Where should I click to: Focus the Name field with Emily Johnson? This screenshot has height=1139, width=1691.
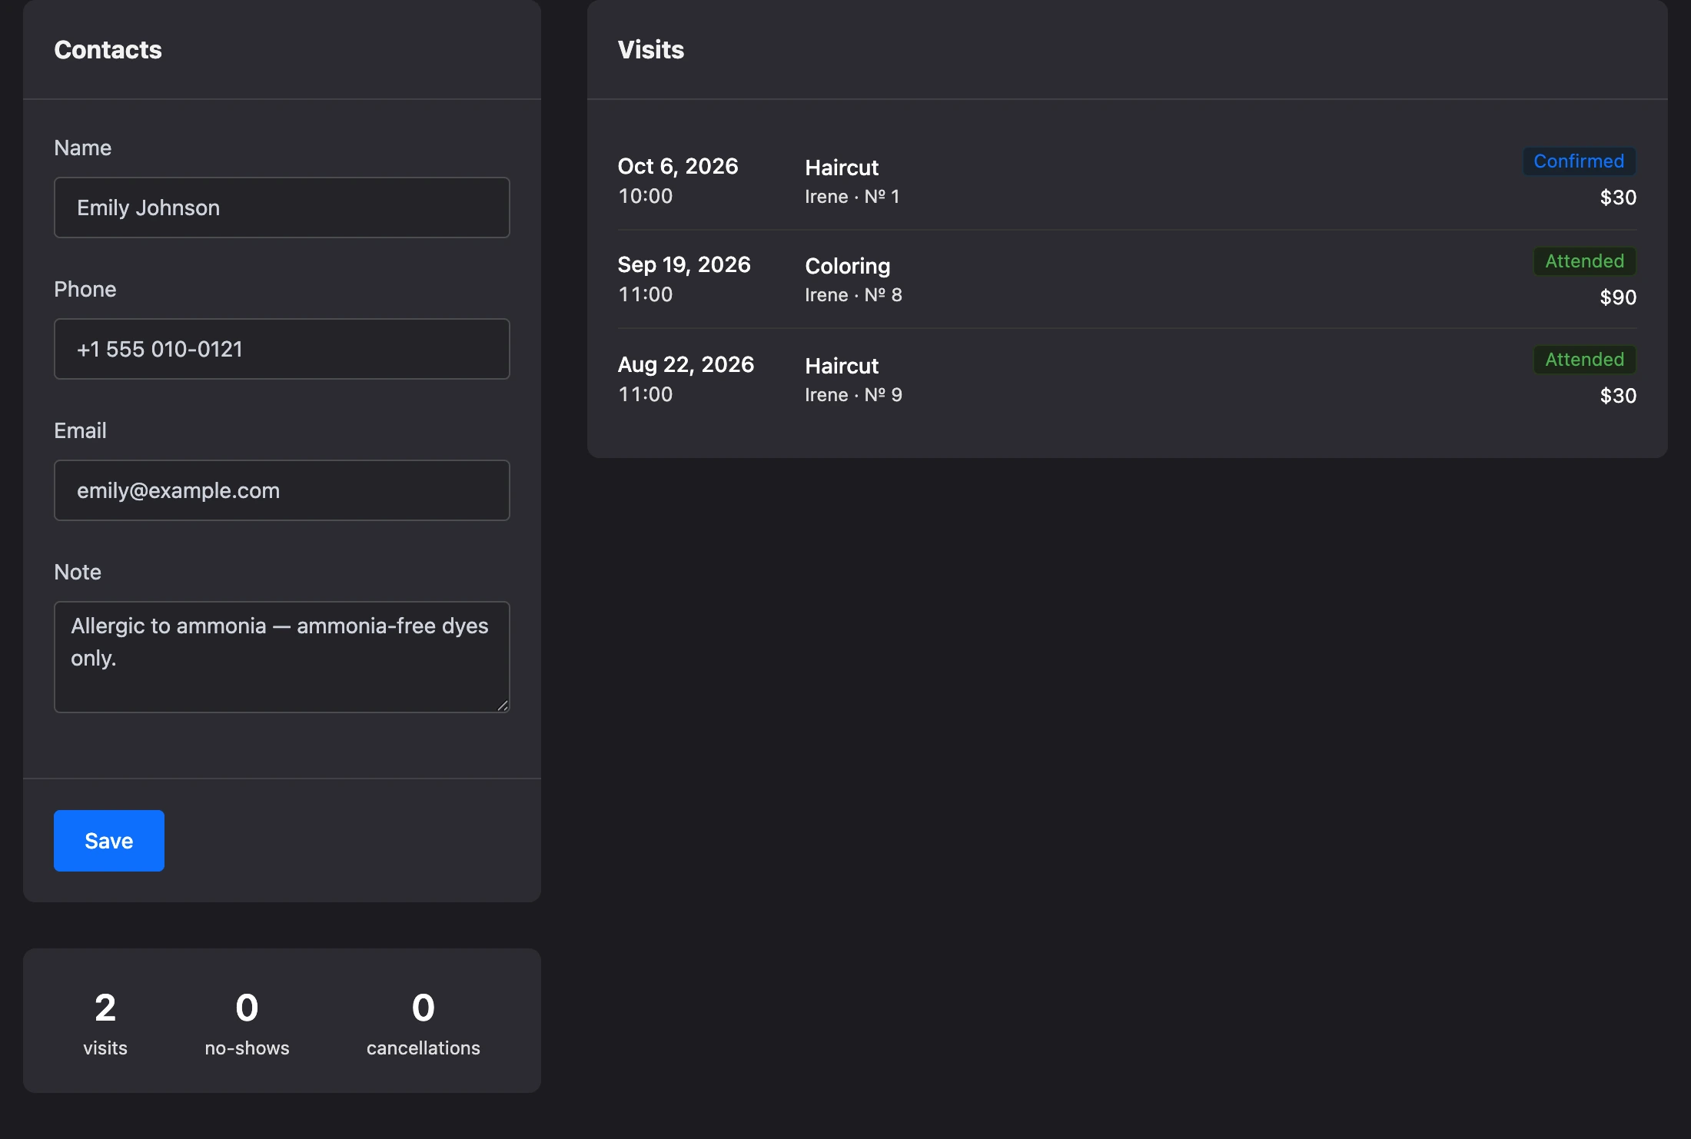(x=282, y=208)
